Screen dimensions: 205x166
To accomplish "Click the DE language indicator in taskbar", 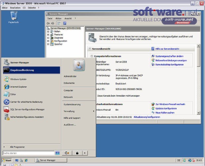I will click(x=179, y=160).
